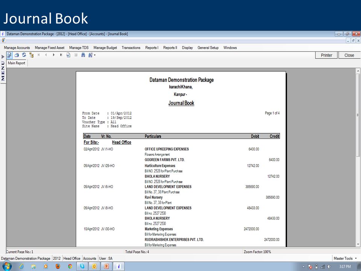Click debit amount 385690.00
This screenshot has height=271, width=361.
[252, 187]
